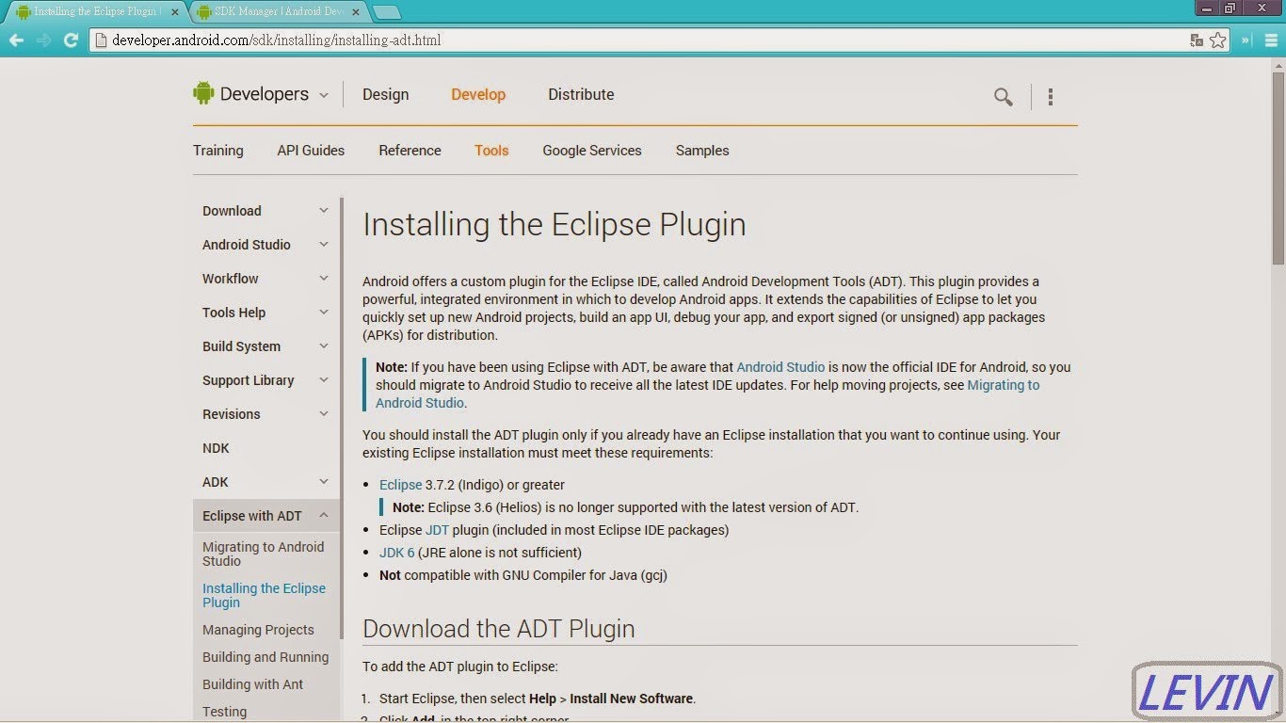
Task: Expand the Build System sidebar section
Action: point(324,346)
